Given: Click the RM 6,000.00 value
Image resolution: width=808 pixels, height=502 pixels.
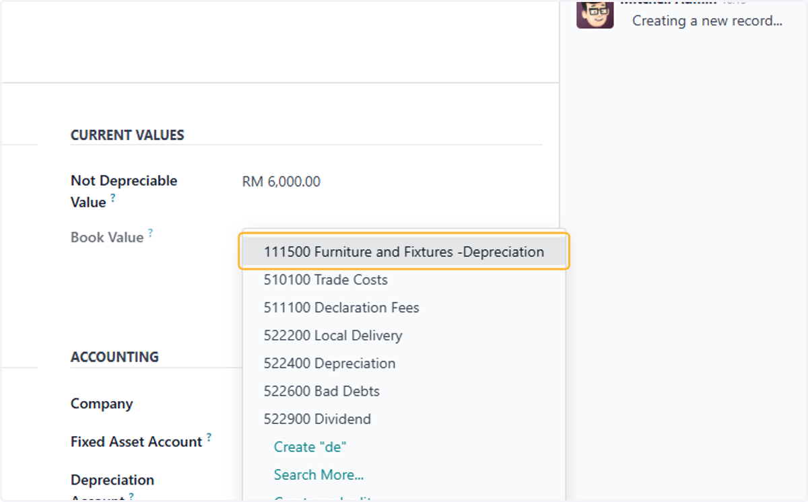Looking at the screenshot, I should pos(281,181).
